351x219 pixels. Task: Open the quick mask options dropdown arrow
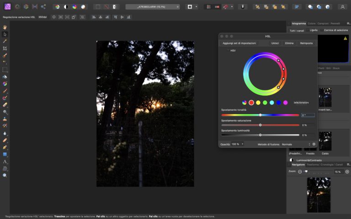pos(197,7)
